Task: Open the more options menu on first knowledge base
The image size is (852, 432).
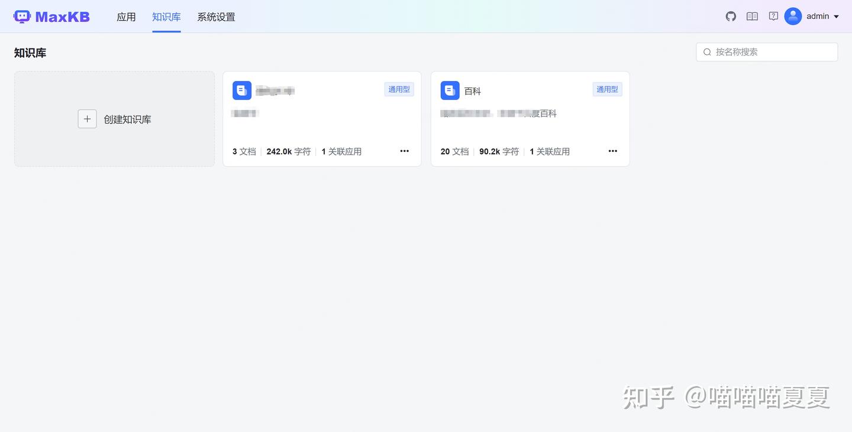Action: (404, 151)
